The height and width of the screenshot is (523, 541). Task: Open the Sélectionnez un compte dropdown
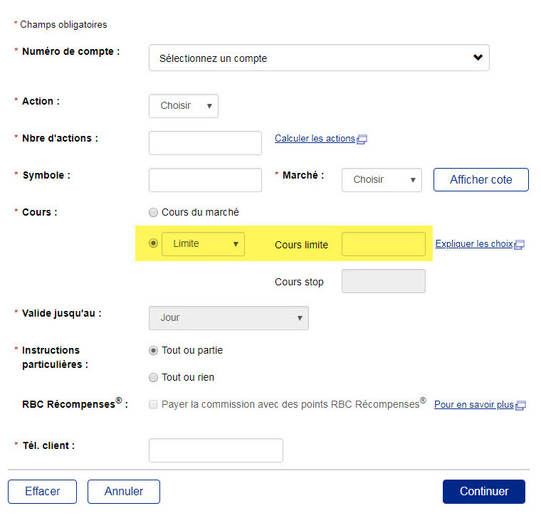pos(319,58)
